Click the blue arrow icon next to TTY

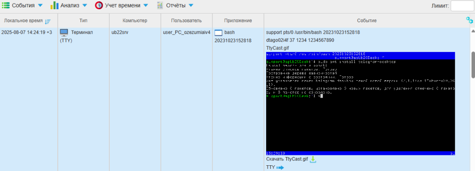280,168
